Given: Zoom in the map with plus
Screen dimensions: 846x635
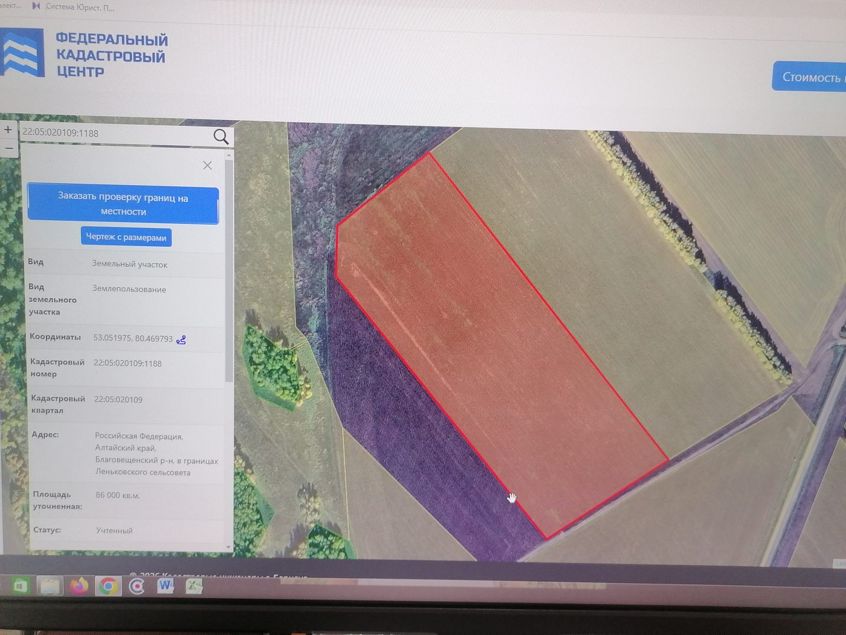Looking at the screenshot, I should (8, 129).
